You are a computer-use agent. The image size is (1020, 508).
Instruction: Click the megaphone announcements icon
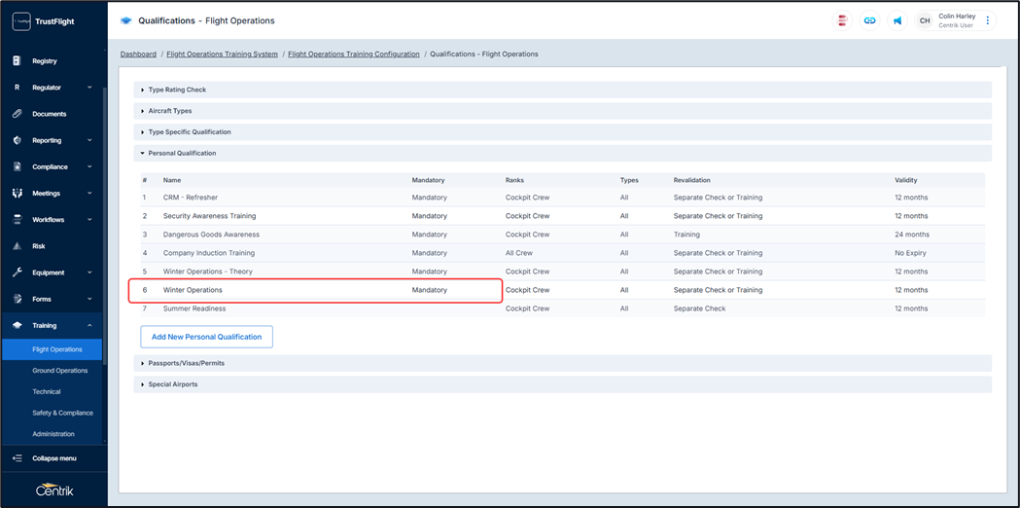[897, 20]
